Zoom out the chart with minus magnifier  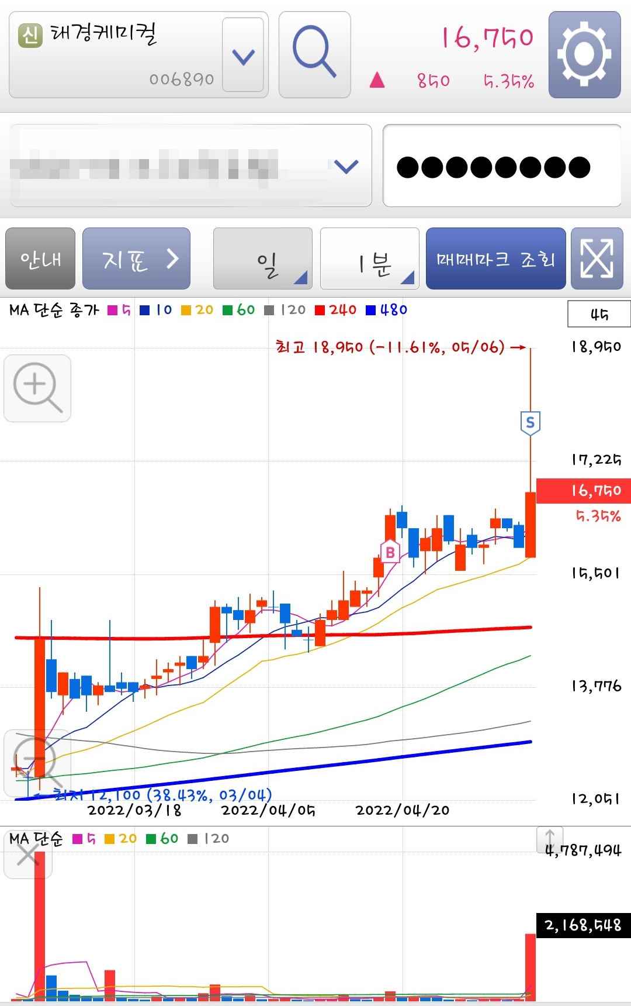pyautogui.click(x=37, y=763)
